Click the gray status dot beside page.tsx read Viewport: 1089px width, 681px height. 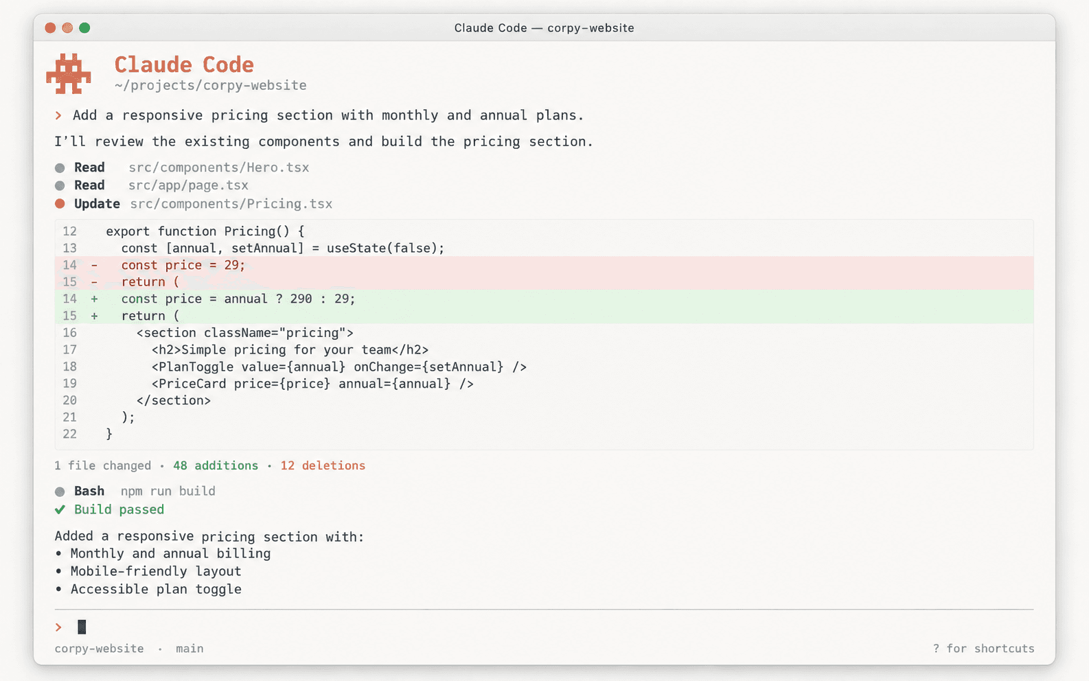[60, 185]
